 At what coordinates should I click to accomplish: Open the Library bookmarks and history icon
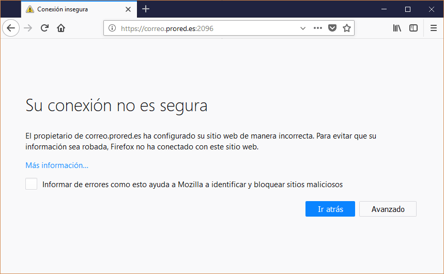point(397,28)
